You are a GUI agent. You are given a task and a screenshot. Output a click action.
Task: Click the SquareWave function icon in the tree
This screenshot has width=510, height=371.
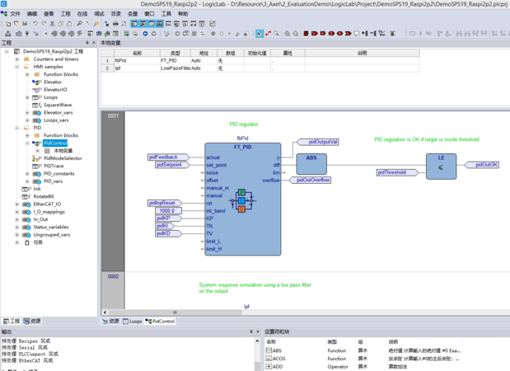point(37,105)
